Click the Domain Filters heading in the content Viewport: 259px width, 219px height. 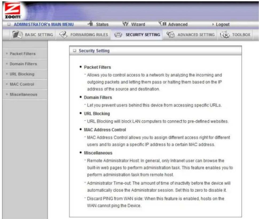[x=98, y=97]
